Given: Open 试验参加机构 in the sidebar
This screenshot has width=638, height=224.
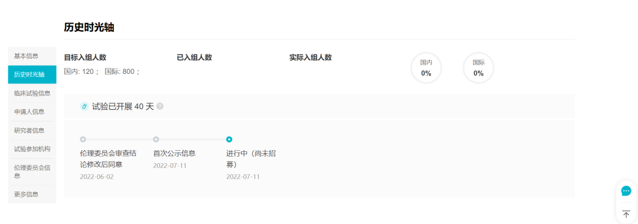Looking at the screenshot, I should [32, 149].
